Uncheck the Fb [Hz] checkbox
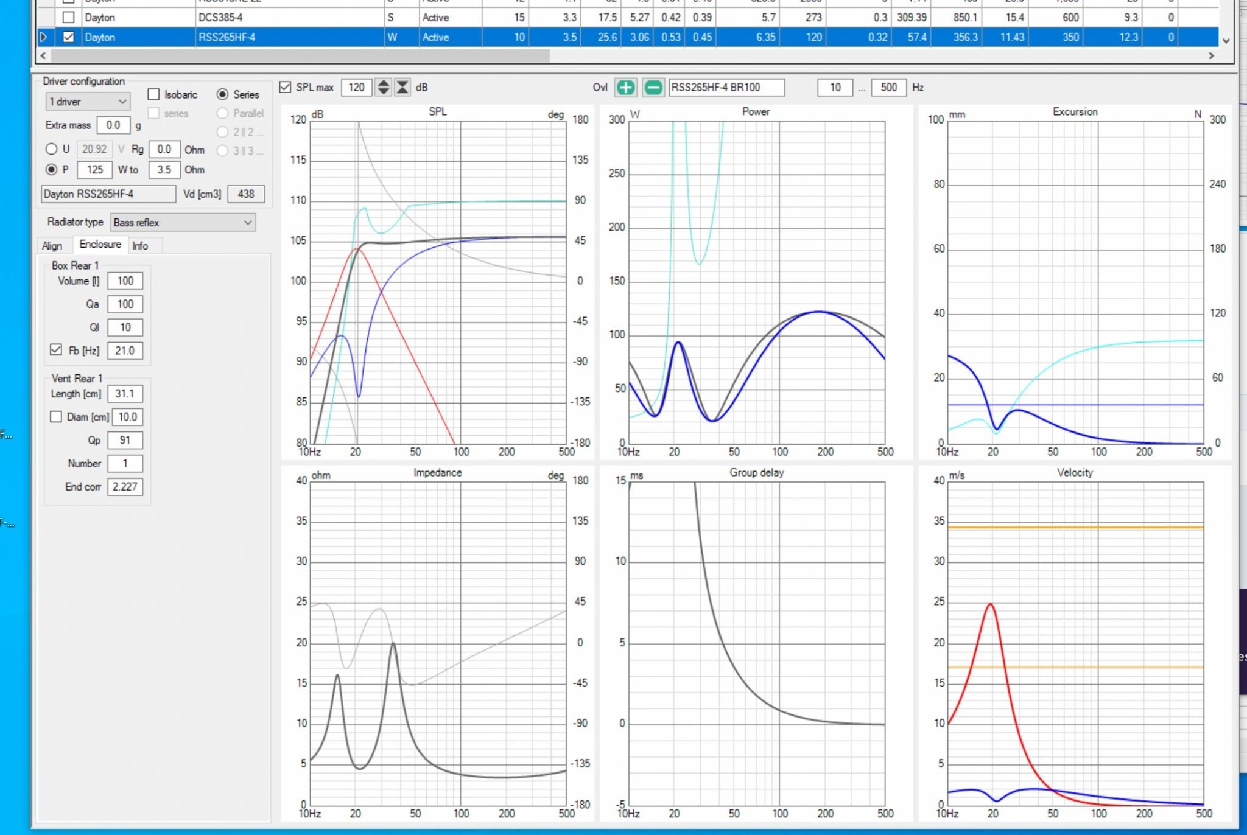The width and height of the screenshot is (1247, 835). coord(56,350)
